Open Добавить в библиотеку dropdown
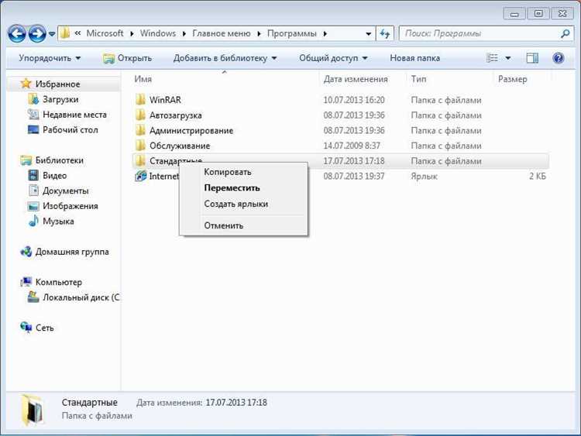Screen dimensions: 581x436 point(225,58)
